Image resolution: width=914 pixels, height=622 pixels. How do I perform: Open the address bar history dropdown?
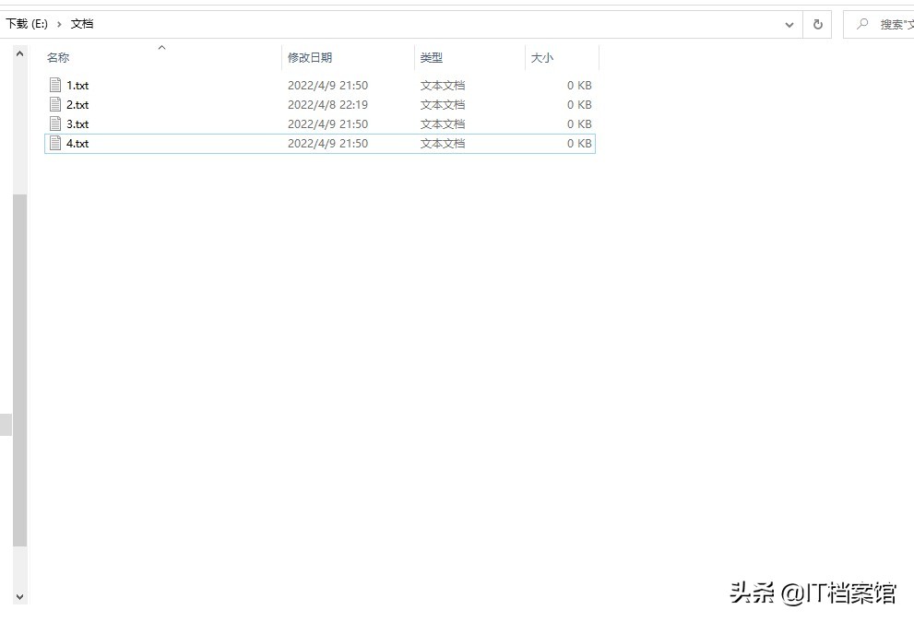click(x=789, y=24)
